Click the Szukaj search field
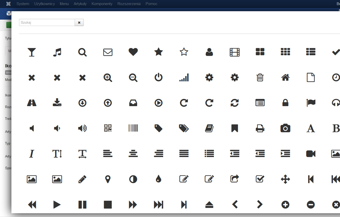The height and width of the screenshot is (217, 340). tap(47, 23)
